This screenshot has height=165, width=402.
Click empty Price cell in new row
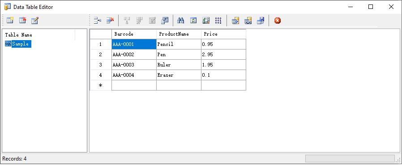(223, 85)
